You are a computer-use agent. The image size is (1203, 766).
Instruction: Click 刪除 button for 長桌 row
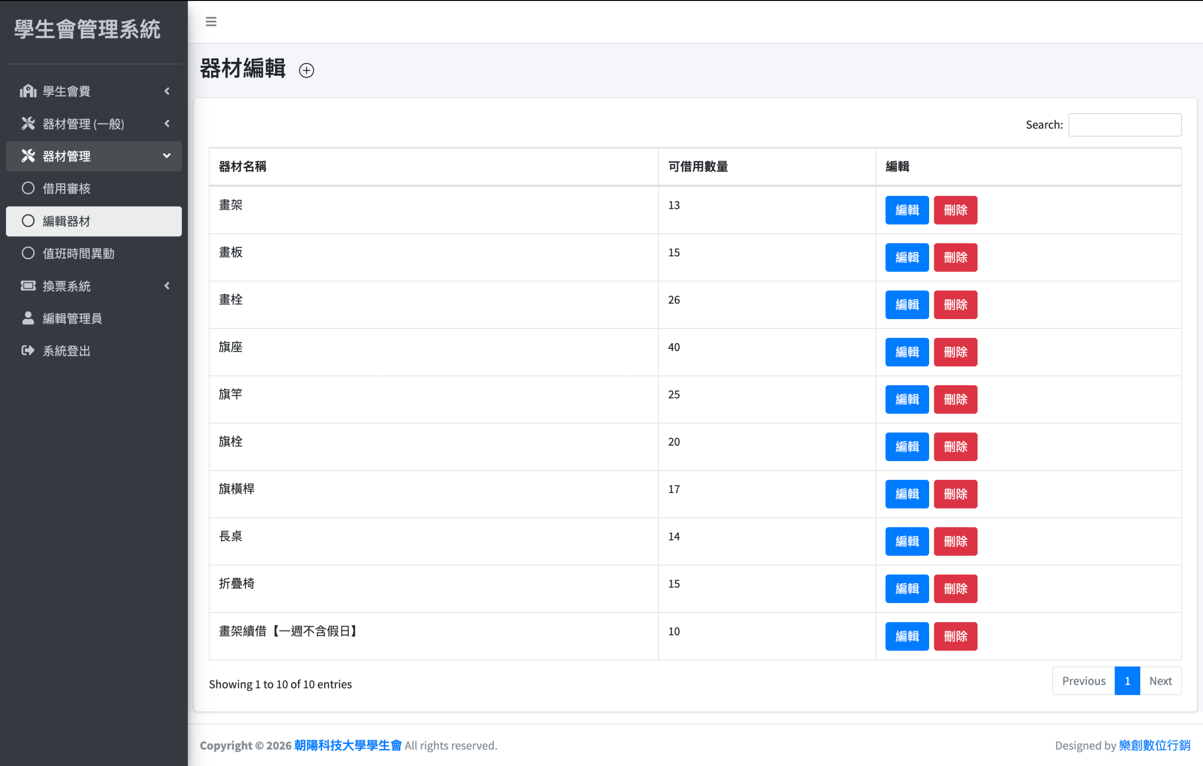click(955, 541)
